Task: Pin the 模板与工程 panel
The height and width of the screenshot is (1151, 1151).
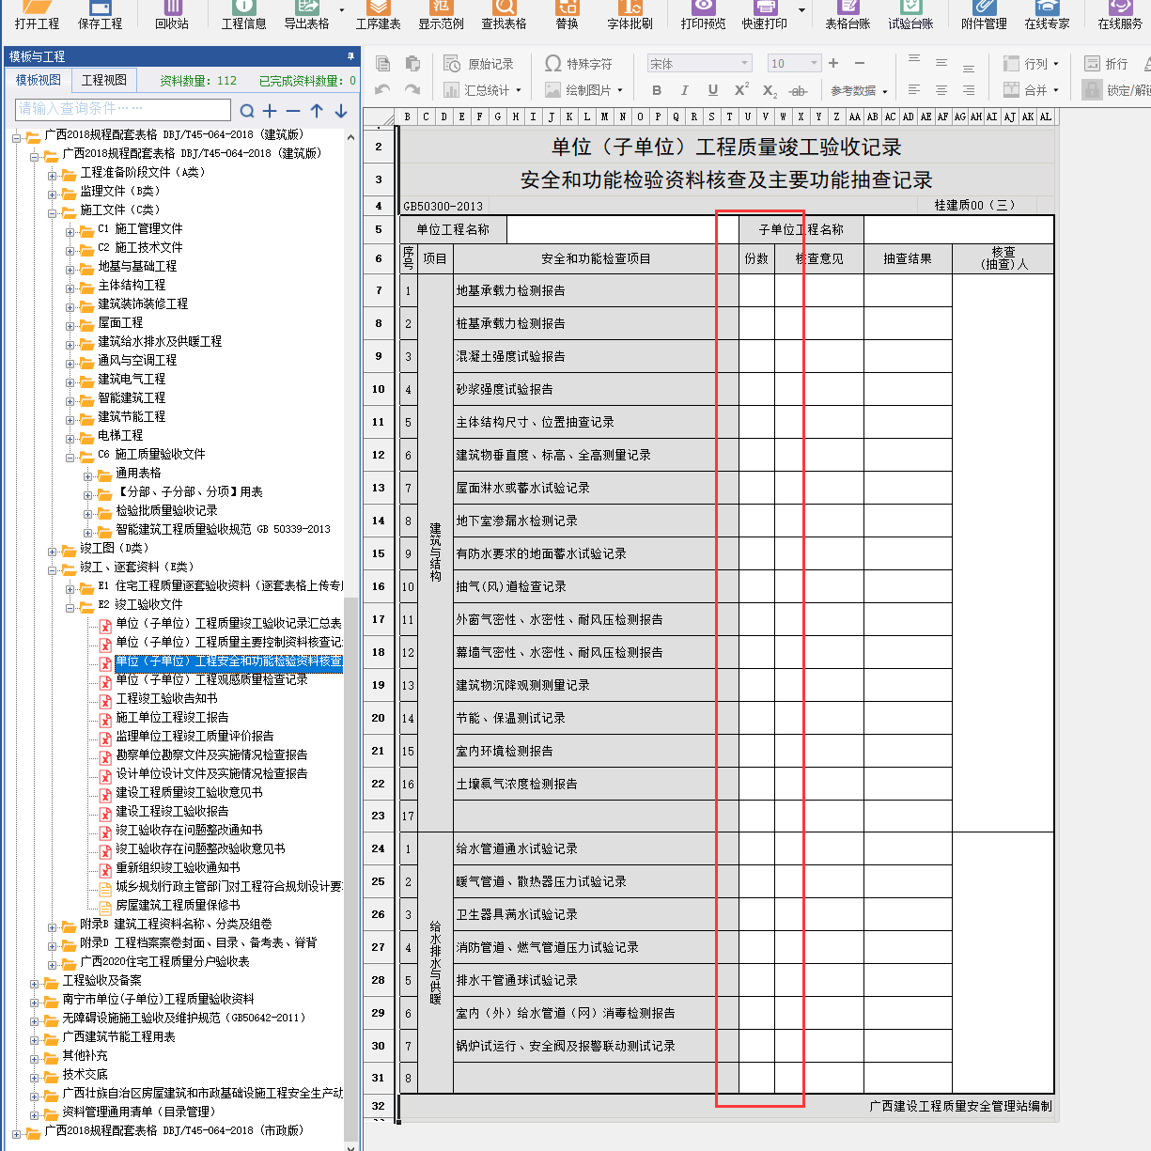Action: pyautogui.click(x=350, y=56)
